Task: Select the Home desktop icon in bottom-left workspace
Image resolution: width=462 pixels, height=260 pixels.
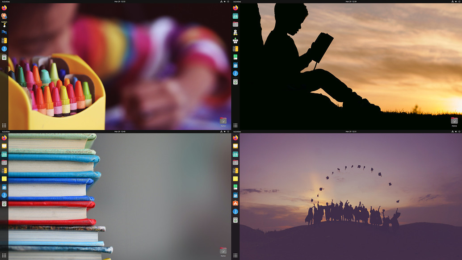Action: 223,251
